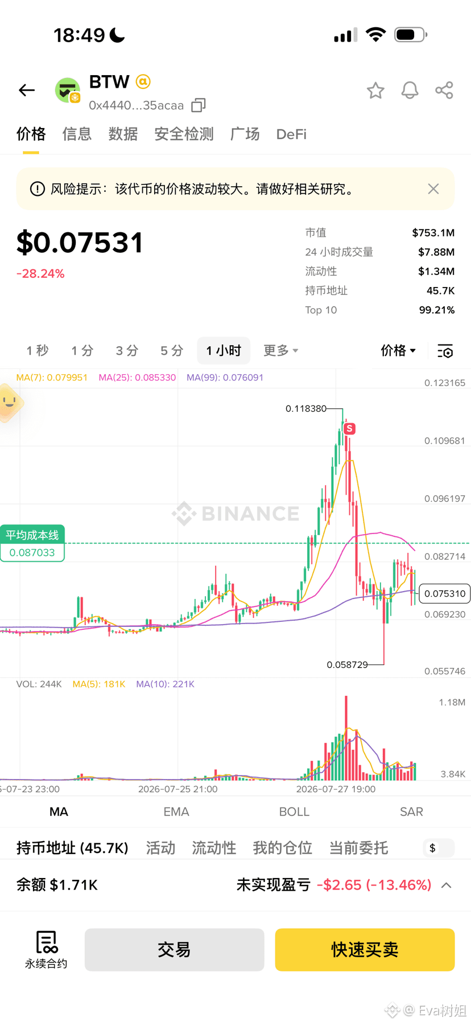Select the 1 秒 interval
471x1025 pixels.
click(38, 351)
